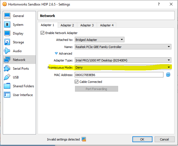This screenshot has height=146, width=178.
Task: Open General settings icon in sidebar
Action: pyautogui.click(x=7, y=16)
